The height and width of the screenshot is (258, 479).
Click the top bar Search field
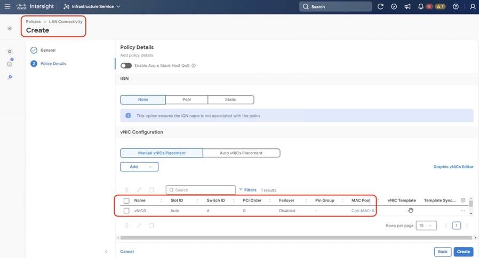[x=336, y=6]
